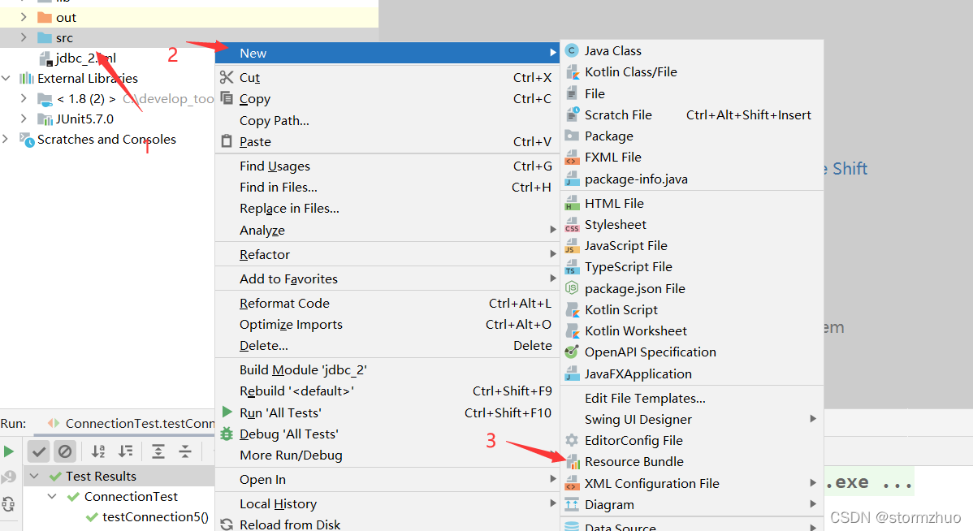Select Open In submenu
This screenshot has height=531, width=973.
tap(387, 480)
